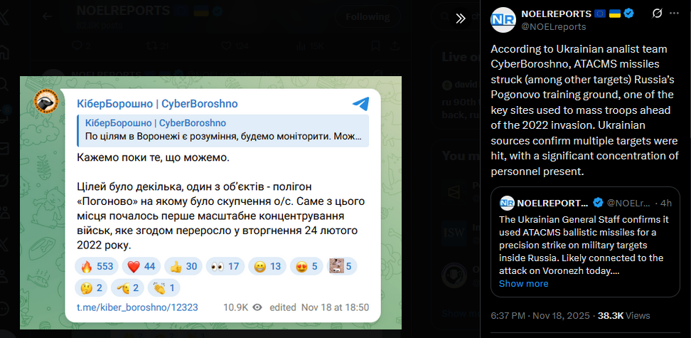Click the red heart reaction showing 44

coord(141,267)
